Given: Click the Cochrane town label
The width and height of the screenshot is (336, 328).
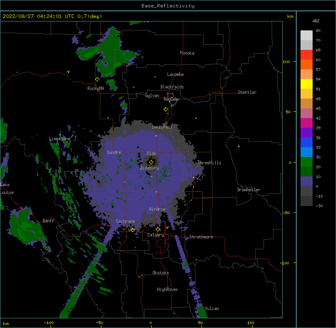Looking at the screenshot, I should pos(126,221).
